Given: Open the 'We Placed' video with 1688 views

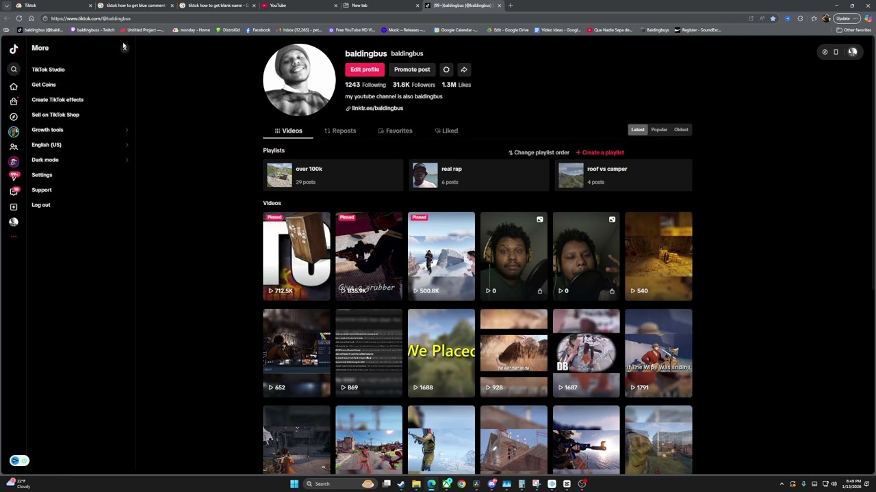Looking at the screenshot, I should (x=441, y=353).
